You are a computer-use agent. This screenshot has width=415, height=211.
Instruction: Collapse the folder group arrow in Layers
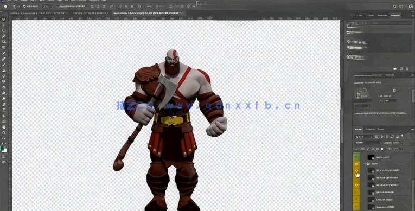(x=365, y=164)
